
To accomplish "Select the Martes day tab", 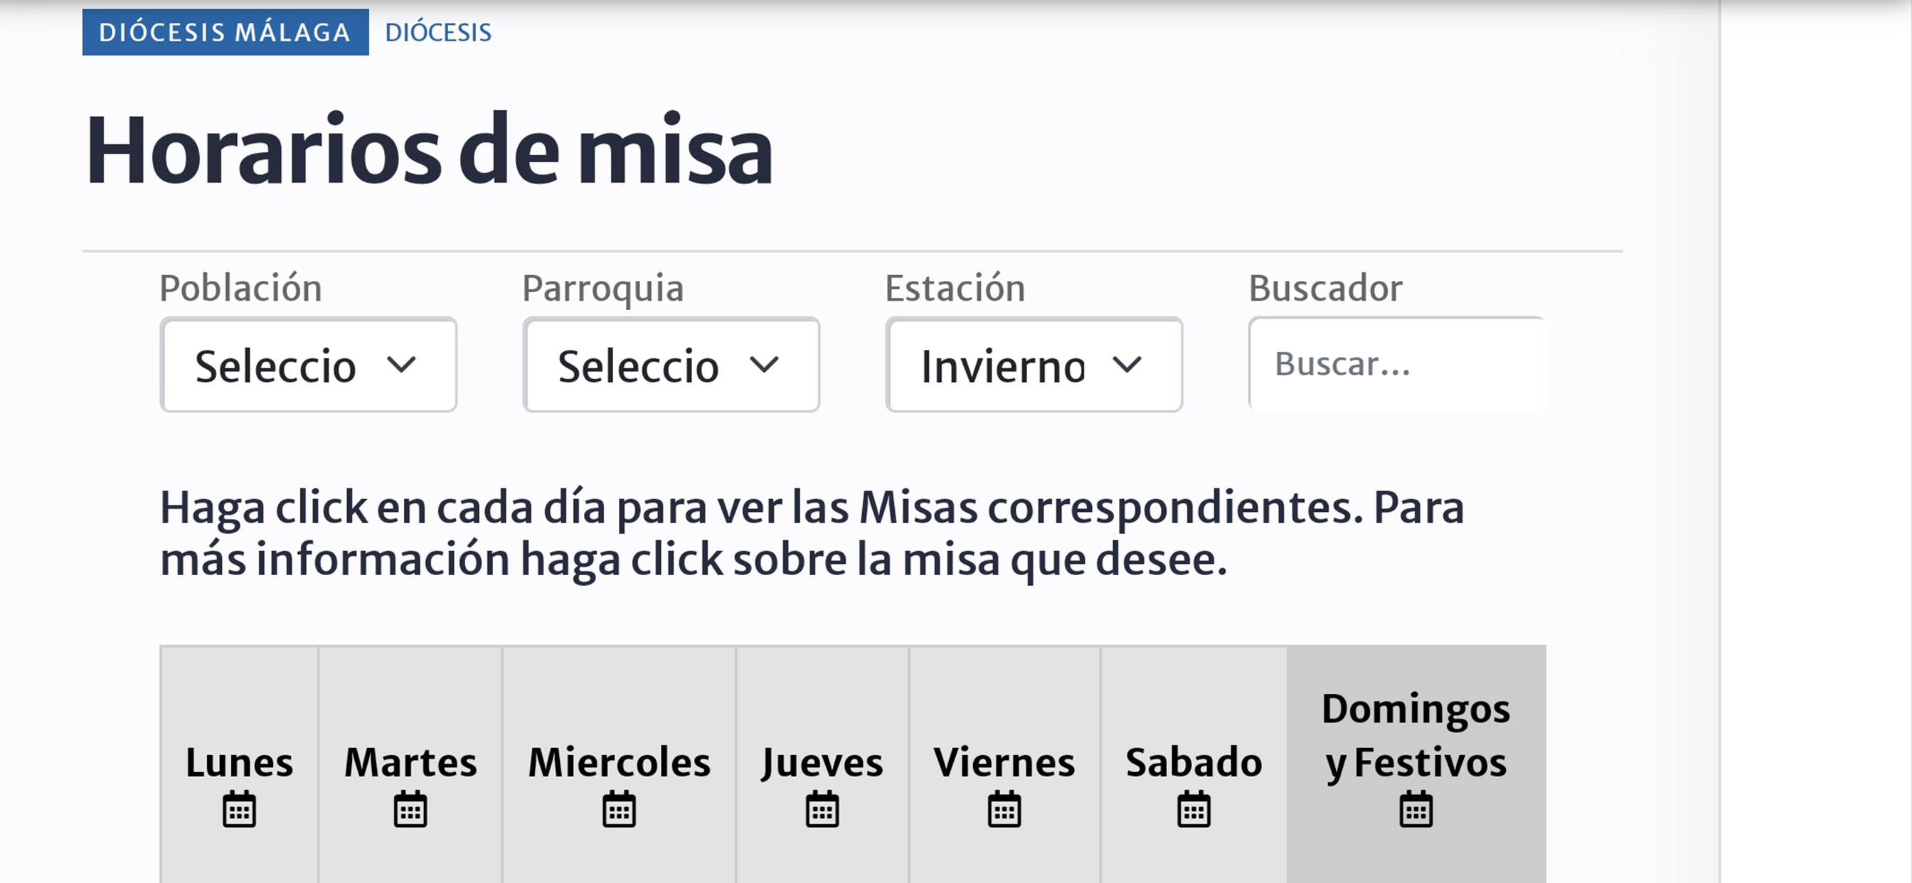I will pos(410,765).
